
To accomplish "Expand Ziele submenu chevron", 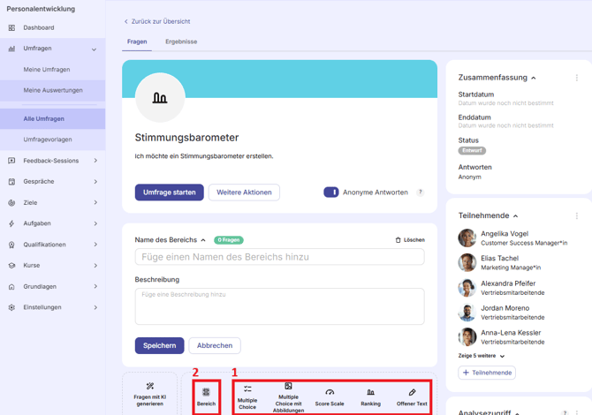I will point(95,202).
